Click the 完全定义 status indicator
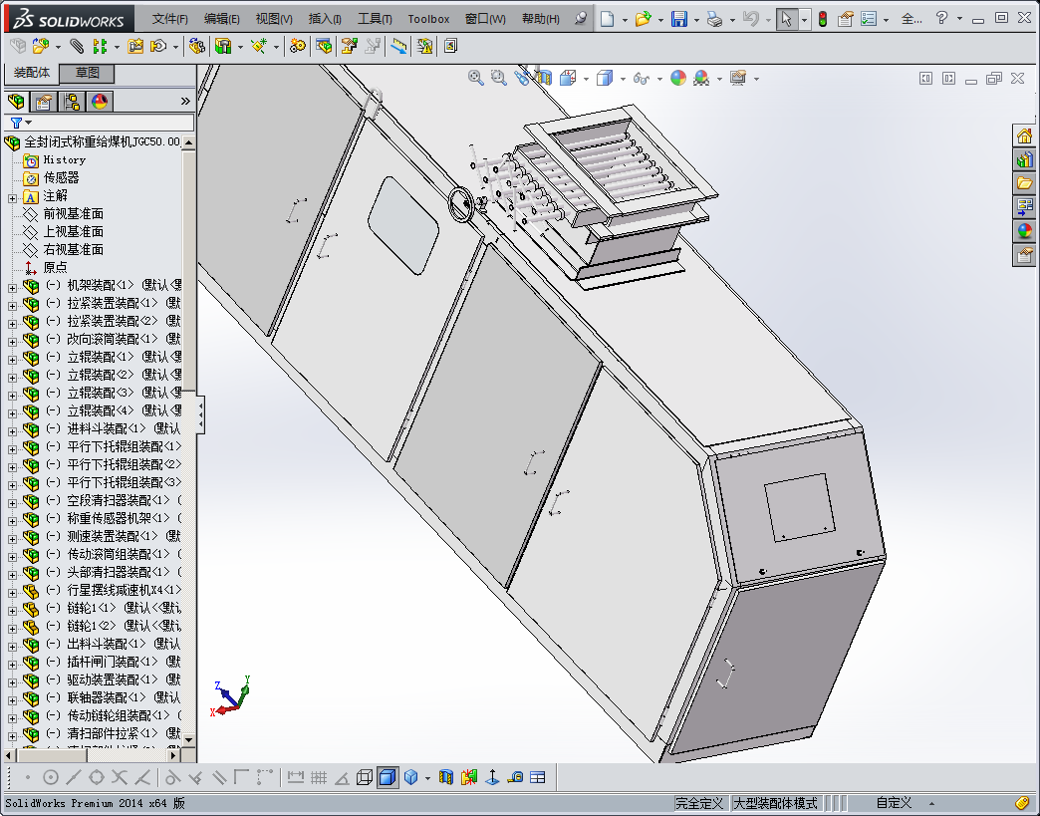Screen dimensions: 1040x816 pyautogui.click(x=699, y=803)
